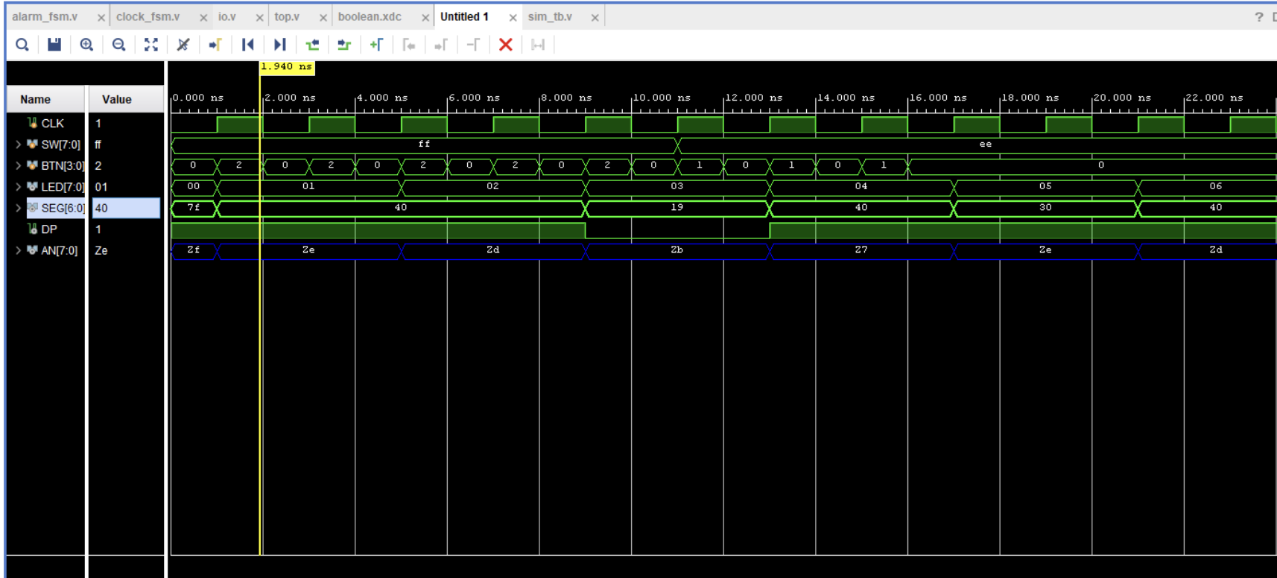This screenshot has height=578, width=1277.
Task: Save the waveform configuration
Action: (54, 45)
